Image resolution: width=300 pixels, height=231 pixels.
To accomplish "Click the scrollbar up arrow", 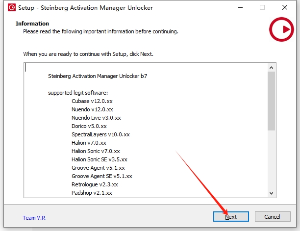I will coord(272,67).
